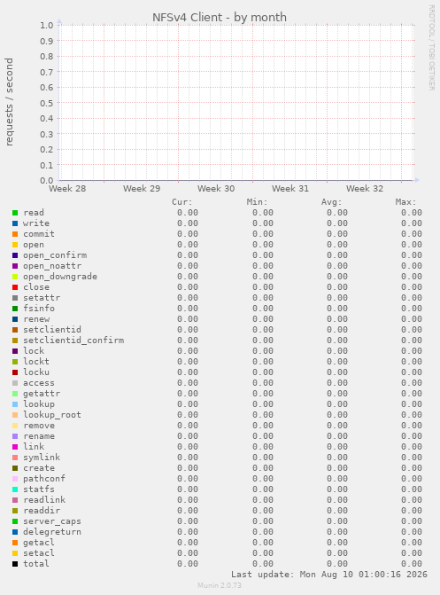Click the blue write legend swatch
This screenshot has width=440, height=595.
(x=15, y=223)
